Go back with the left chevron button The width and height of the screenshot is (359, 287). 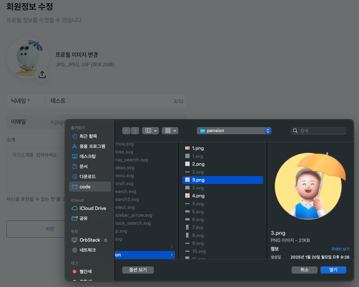[x=126, y=131]
